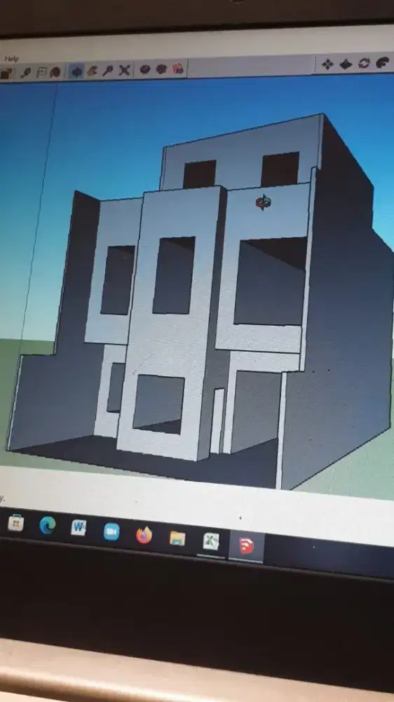
Task: Click the second dark round icon beside the red gem
Action: pos(161,69)
